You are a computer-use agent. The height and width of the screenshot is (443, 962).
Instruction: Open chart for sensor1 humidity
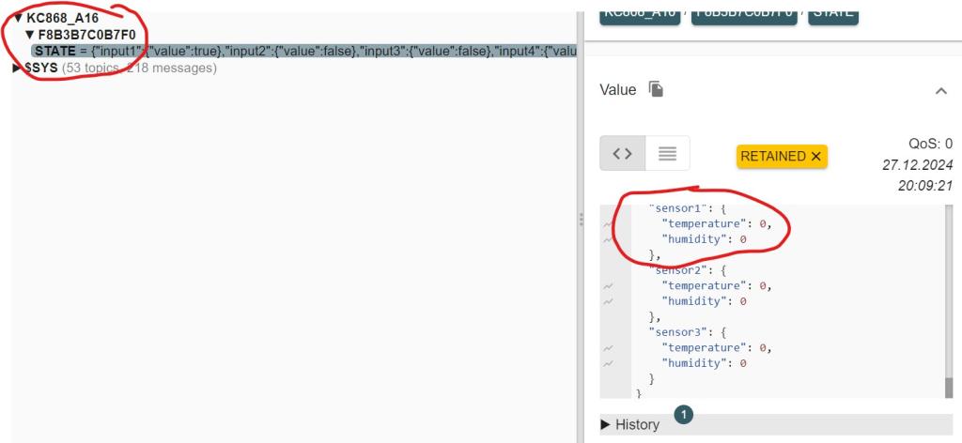coord(609,240)
